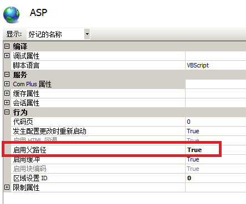Click the ASP page title
This screenshot has width=246, height=204.
coord(38,13)
